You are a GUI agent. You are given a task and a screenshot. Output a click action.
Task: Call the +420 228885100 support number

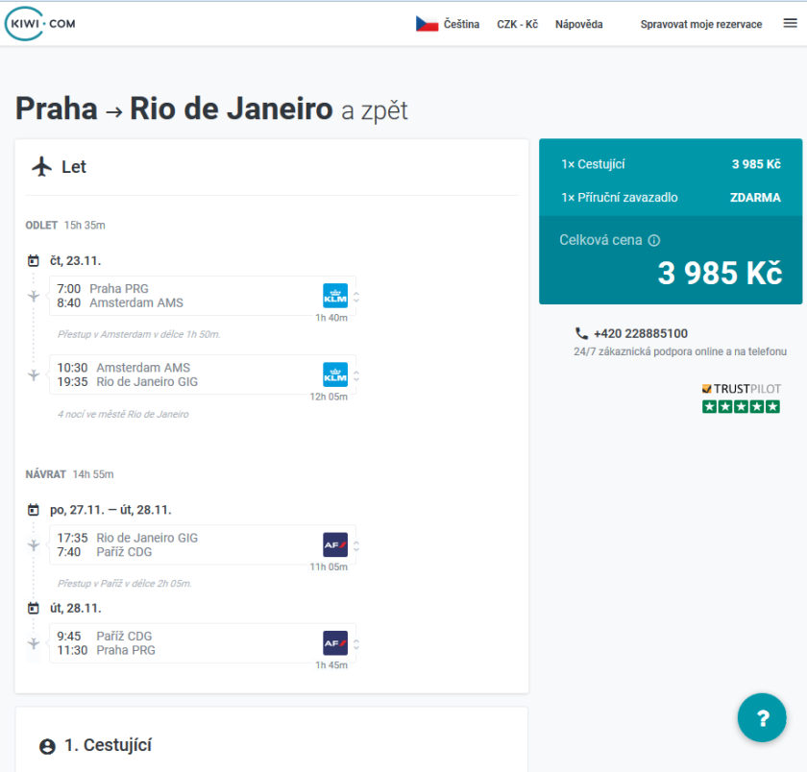(x=640, y=333)
